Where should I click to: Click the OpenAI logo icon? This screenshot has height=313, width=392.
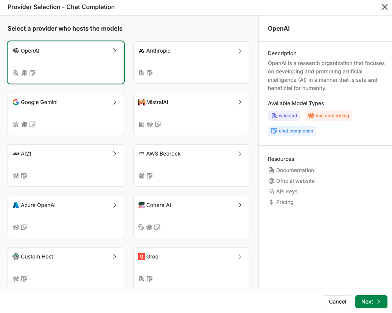16,51
